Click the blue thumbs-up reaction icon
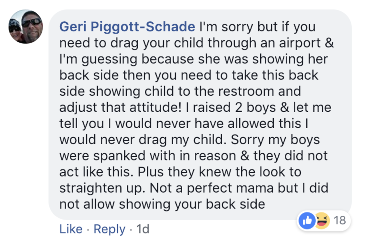The height and width of the screenshot is (239, 368). (307, 221)
